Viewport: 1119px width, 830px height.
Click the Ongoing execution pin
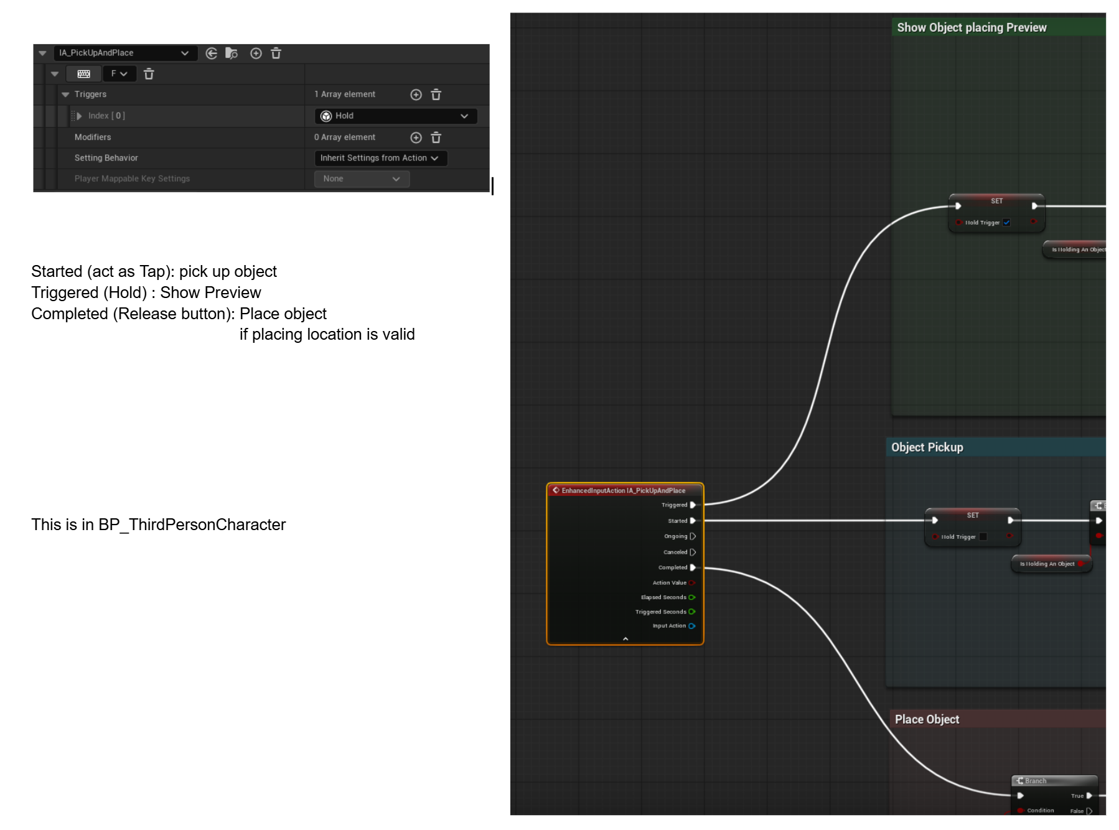point(693,536)
